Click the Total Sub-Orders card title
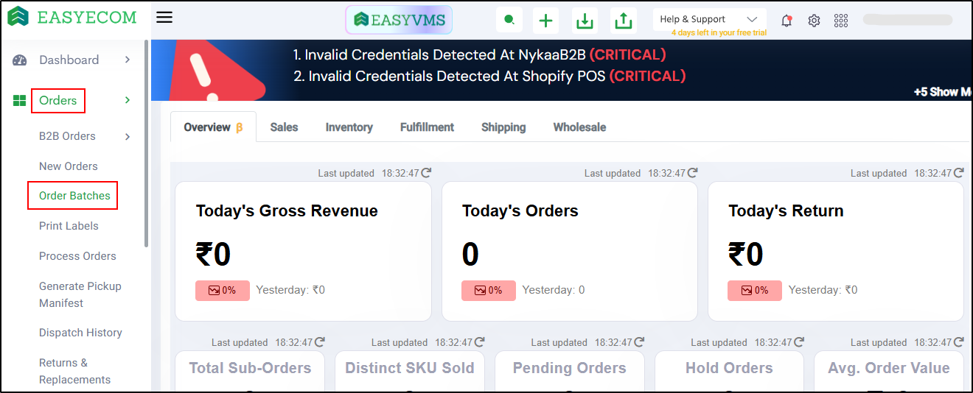 coord(250,368)
